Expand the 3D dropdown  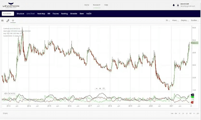[x=167, y=20]
